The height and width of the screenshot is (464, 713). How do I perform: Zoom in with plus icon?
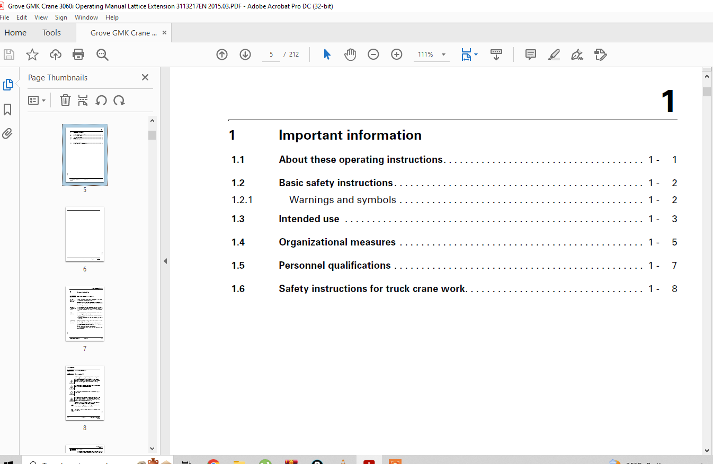pos(397,54)
